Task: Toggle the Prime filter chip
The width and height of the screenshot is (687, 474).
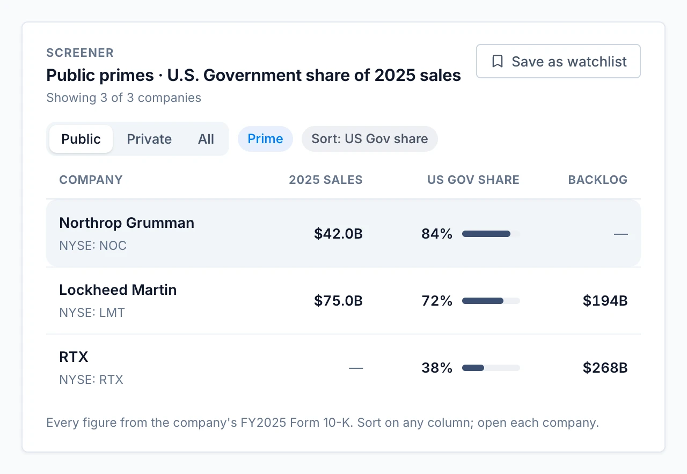Action: [x=265, y=139]
